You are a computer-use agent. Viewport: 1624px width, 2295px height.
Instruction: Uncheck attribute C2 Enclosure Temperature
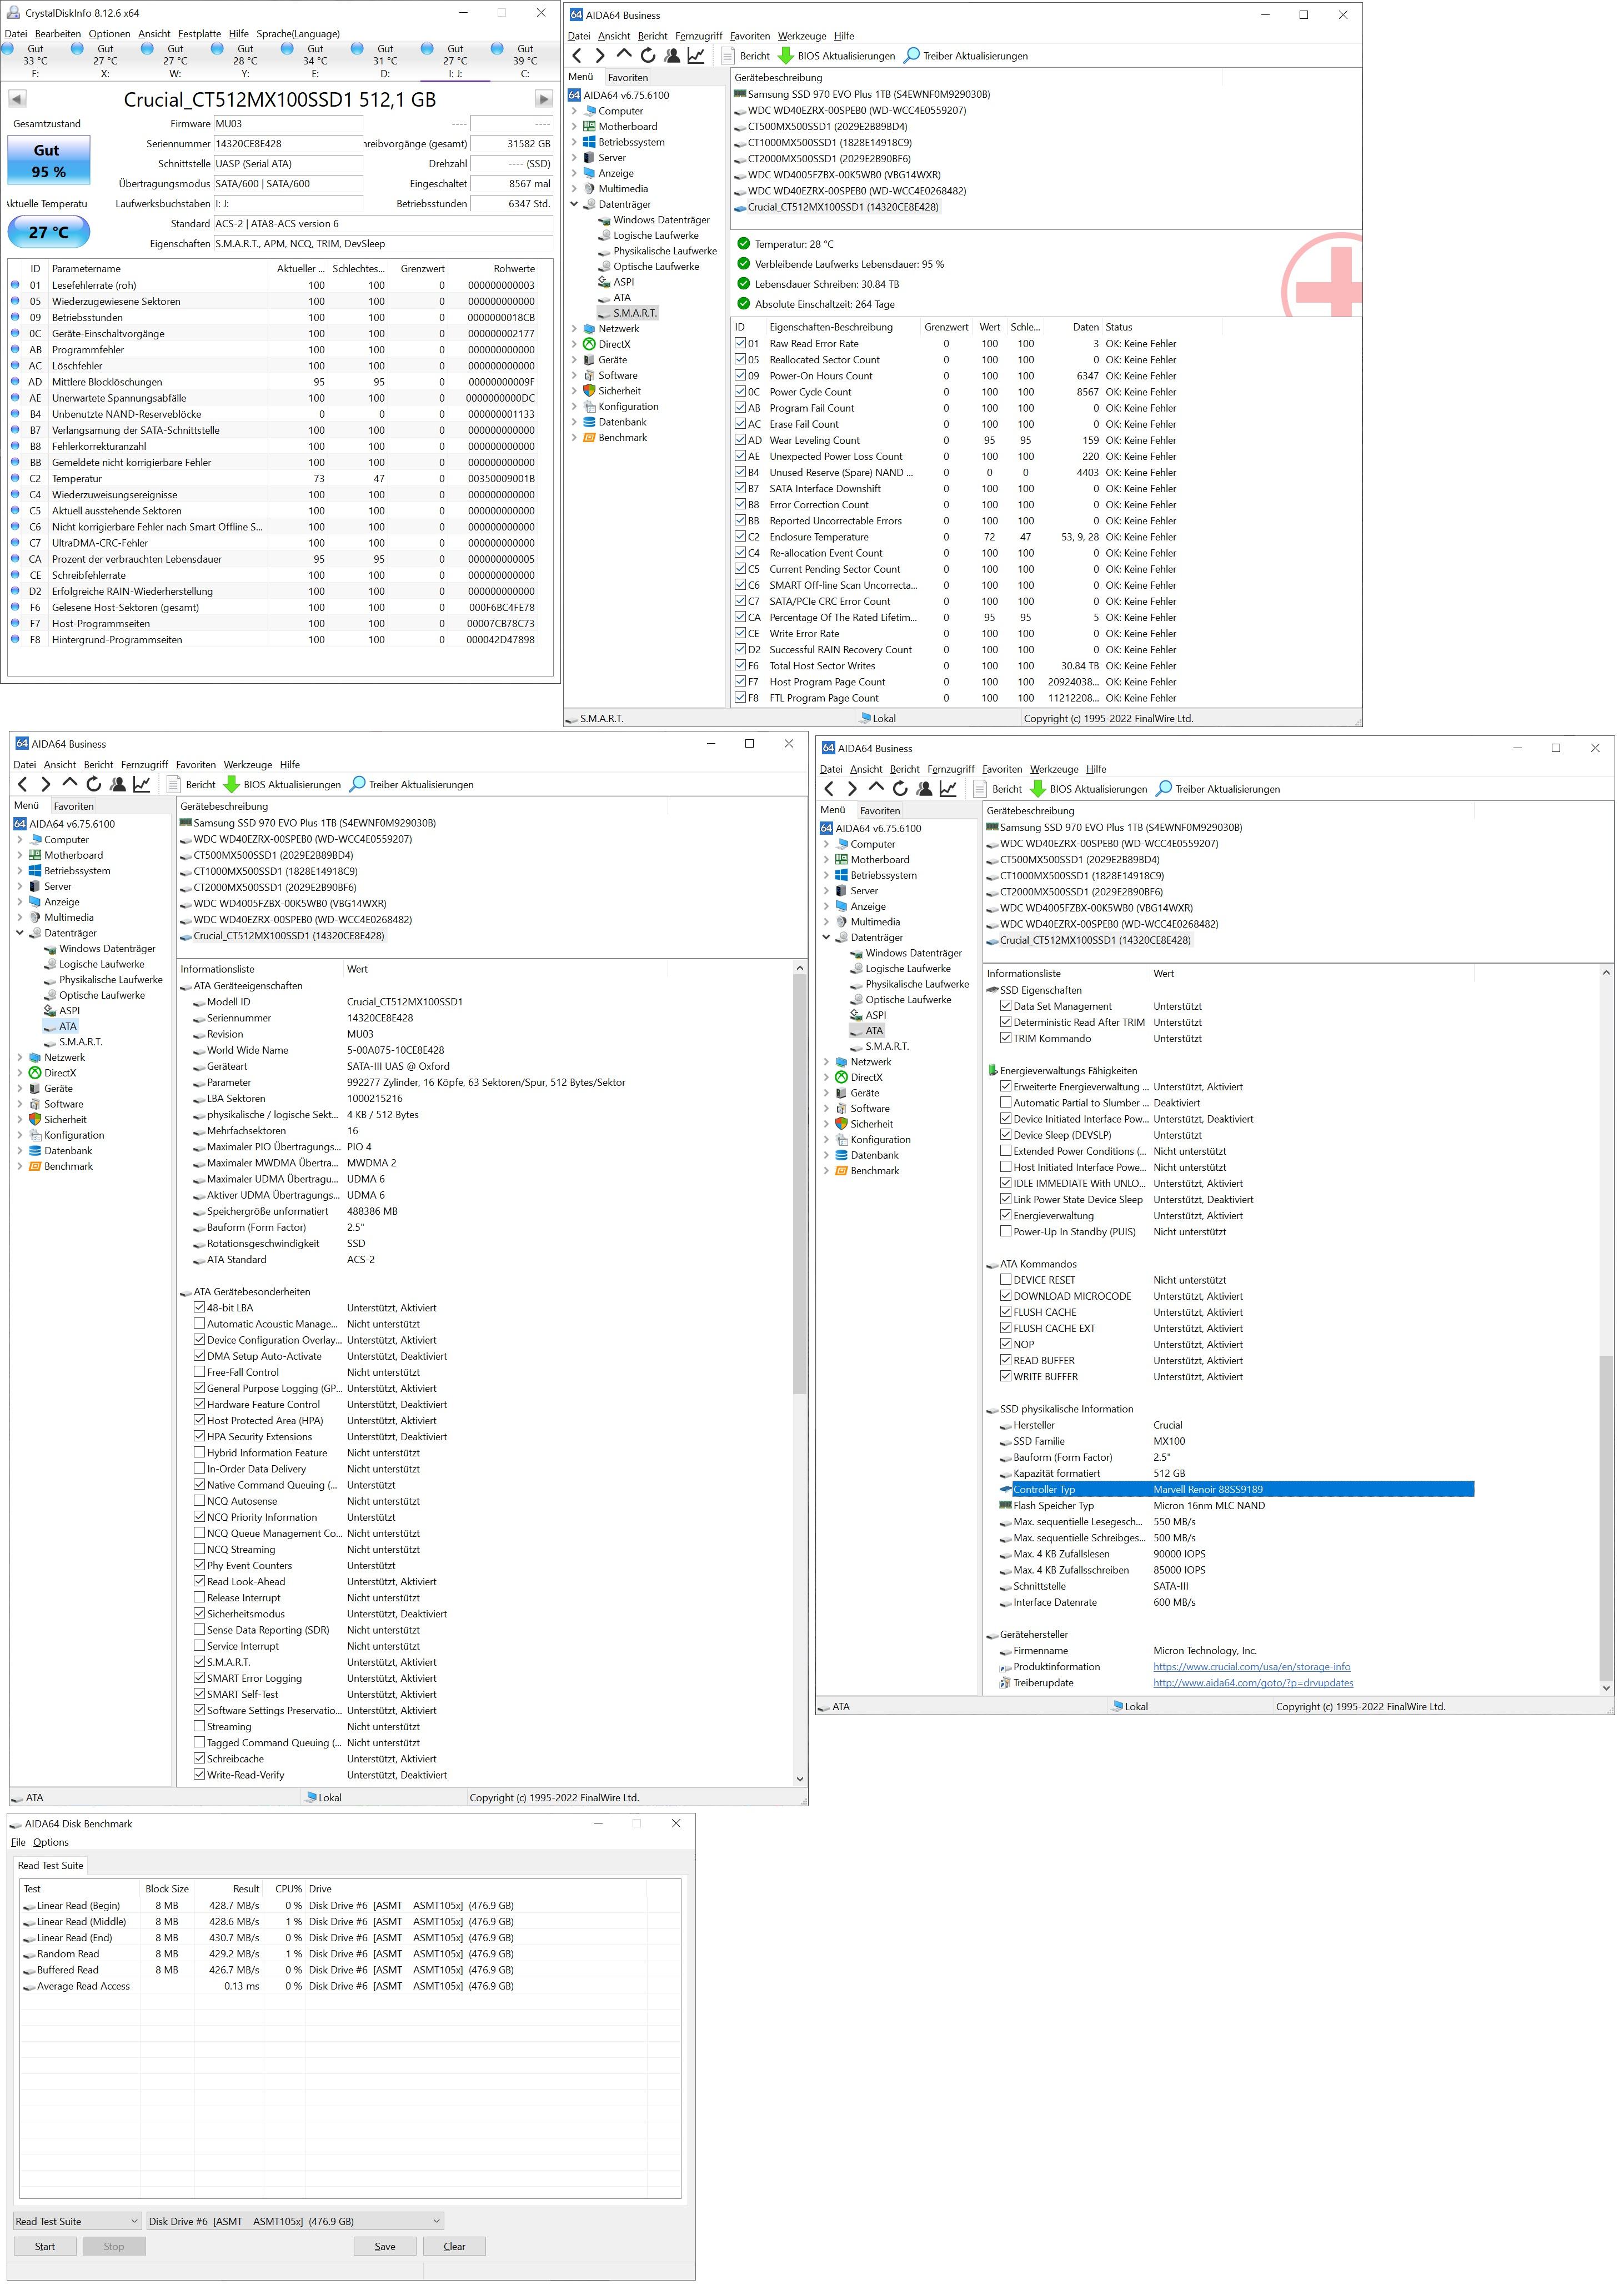click(740, 537)
